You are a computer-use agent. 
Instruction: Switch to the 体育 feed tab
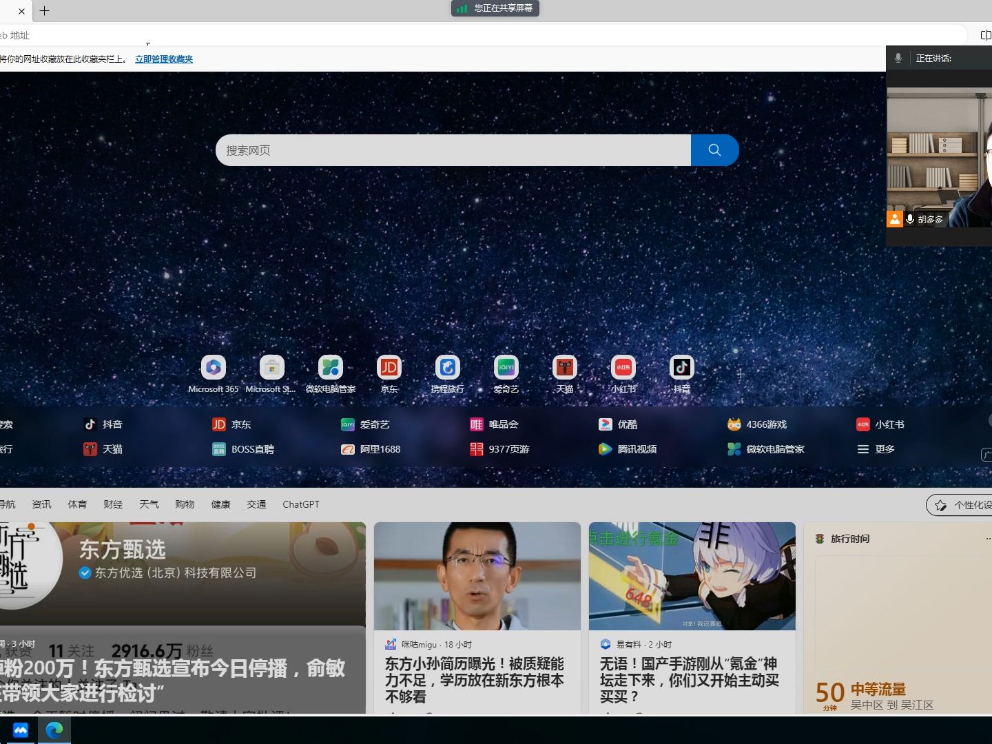(77, 504)
